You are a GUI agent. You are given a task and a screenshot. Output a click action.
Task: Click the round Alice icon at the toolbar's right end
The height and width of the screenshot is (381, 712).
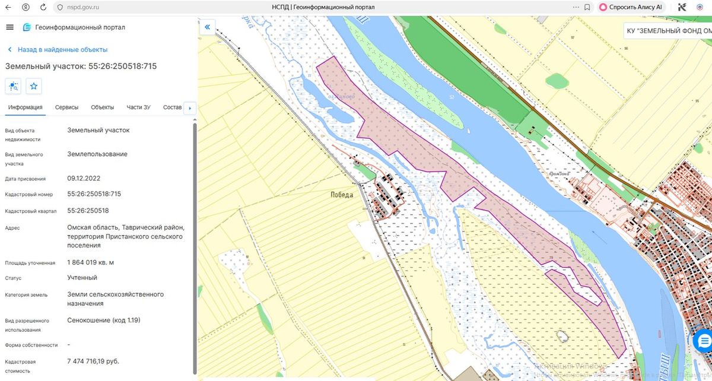pyautogui.click(x=700, y=7)
